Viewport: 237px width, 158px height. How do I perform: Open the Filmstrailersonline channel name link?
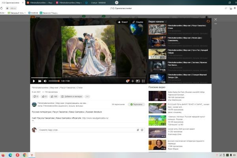[x=62, y=103]
